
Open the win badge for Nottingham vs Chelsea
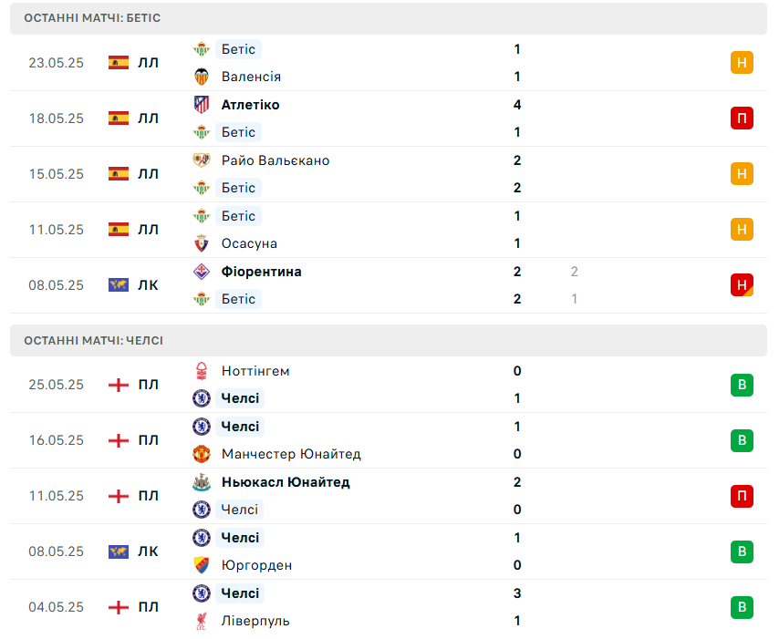(742, 385)
